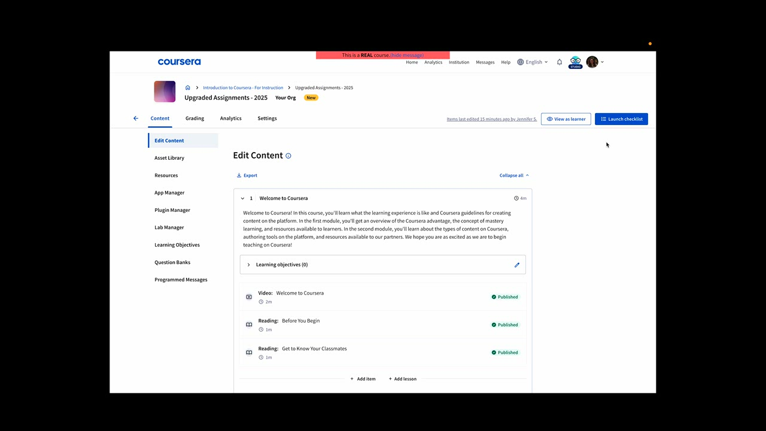This screenshot has height=431, width=766.
Task: Collapse module 1 Welcome to Coursera
Action: pos(242,198)
